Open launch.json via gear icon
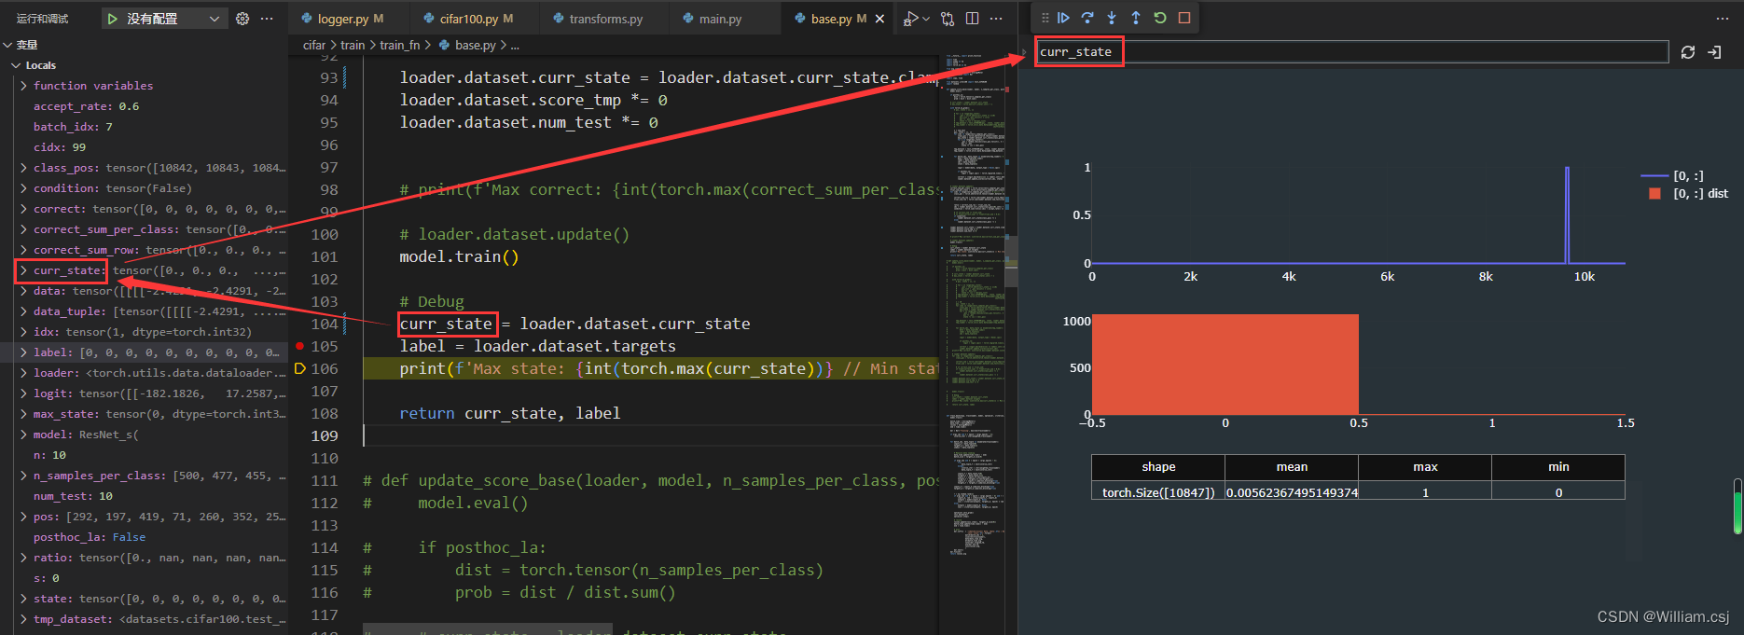The image size is (1744, 635). point(242,19)
